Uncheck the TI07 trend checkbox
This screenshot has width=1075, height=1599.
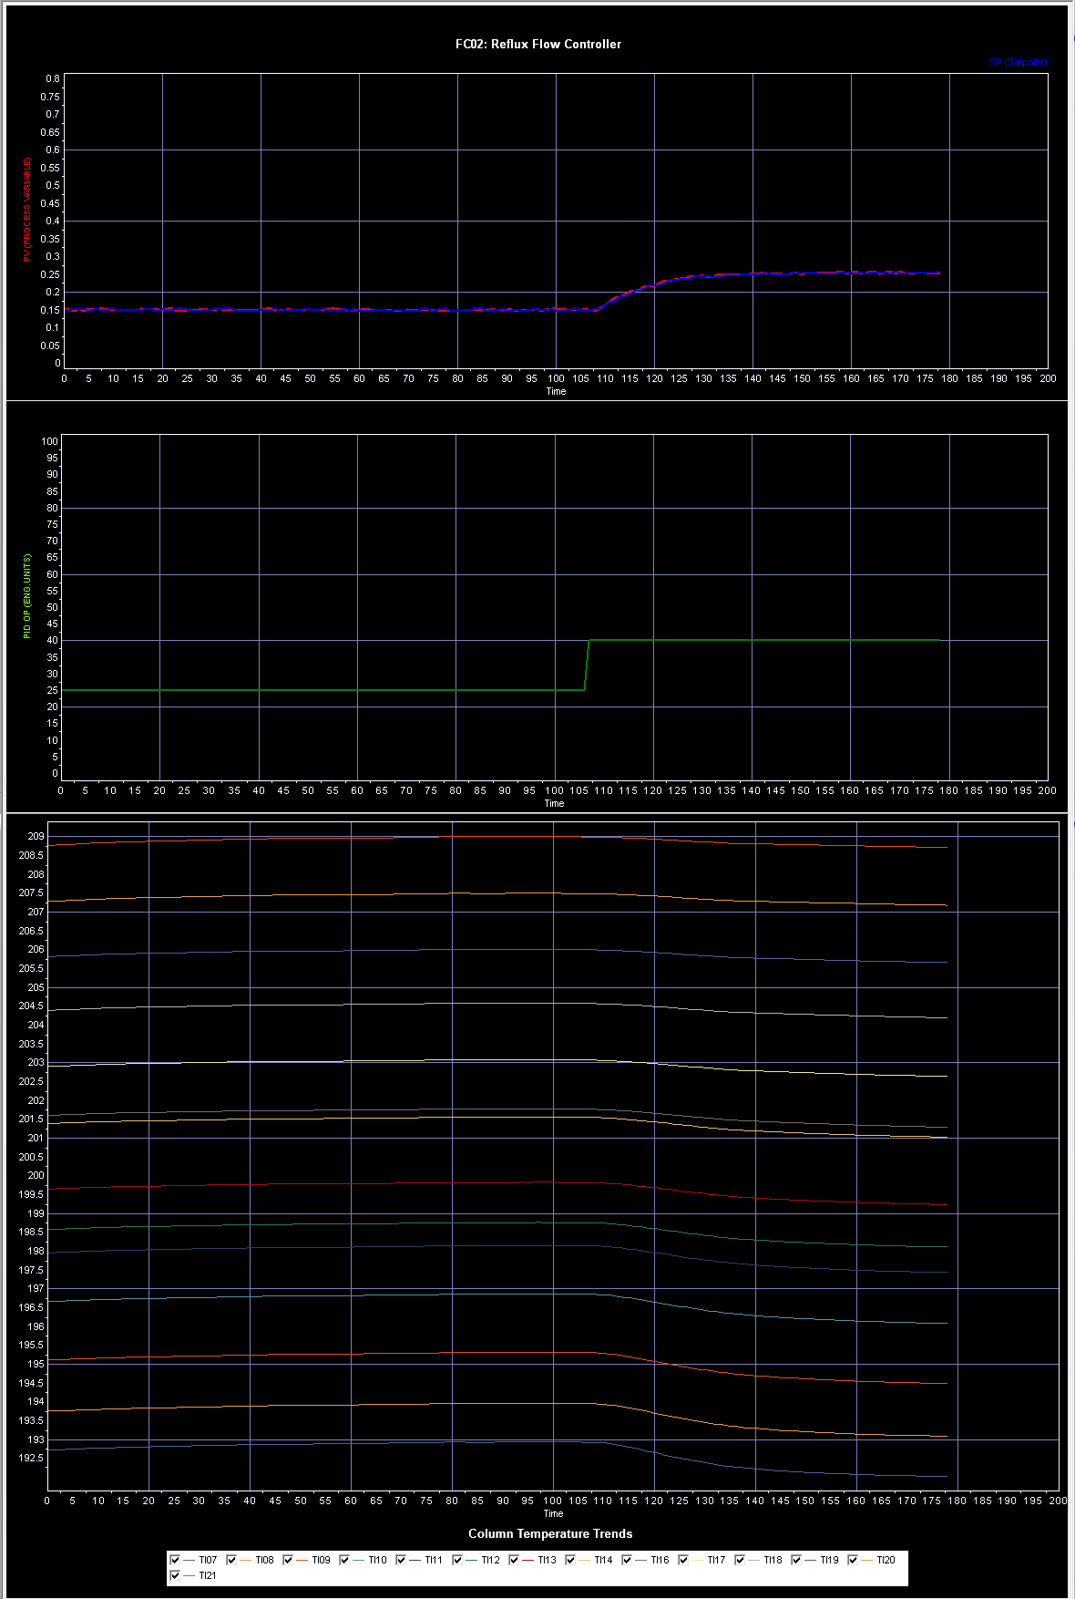pos(175,1560)
